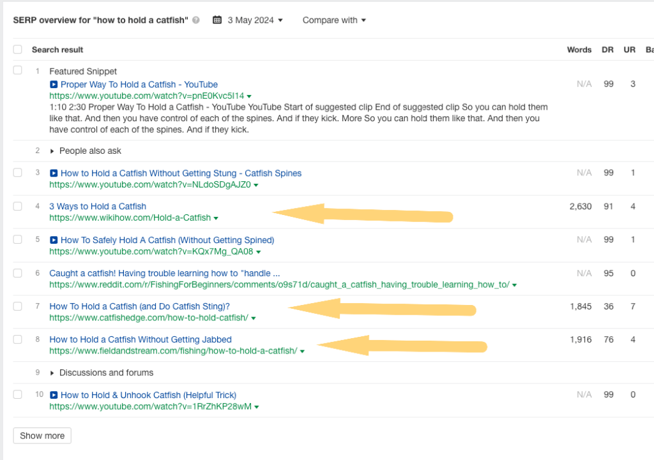Check the select-all checkbox in the header row
654x460 pixels.
point(17,49)
